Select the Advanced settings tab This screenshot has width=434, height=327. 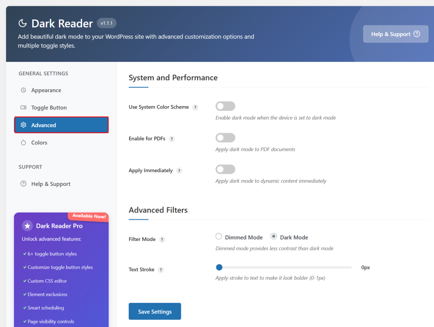[x=61, y=125]
